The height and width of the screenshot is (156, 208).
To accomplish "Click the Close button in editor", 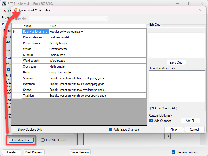I will pos(174,130).
